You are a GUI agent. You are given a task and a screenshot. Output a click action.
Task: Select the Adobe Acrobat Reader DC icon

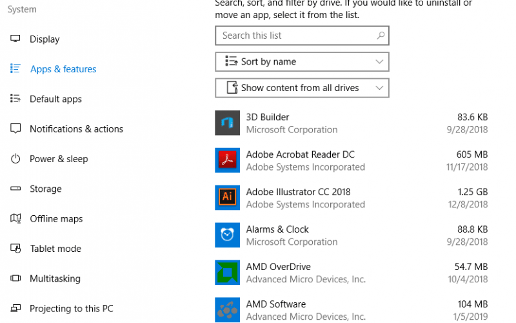click(x=227, y=160)
